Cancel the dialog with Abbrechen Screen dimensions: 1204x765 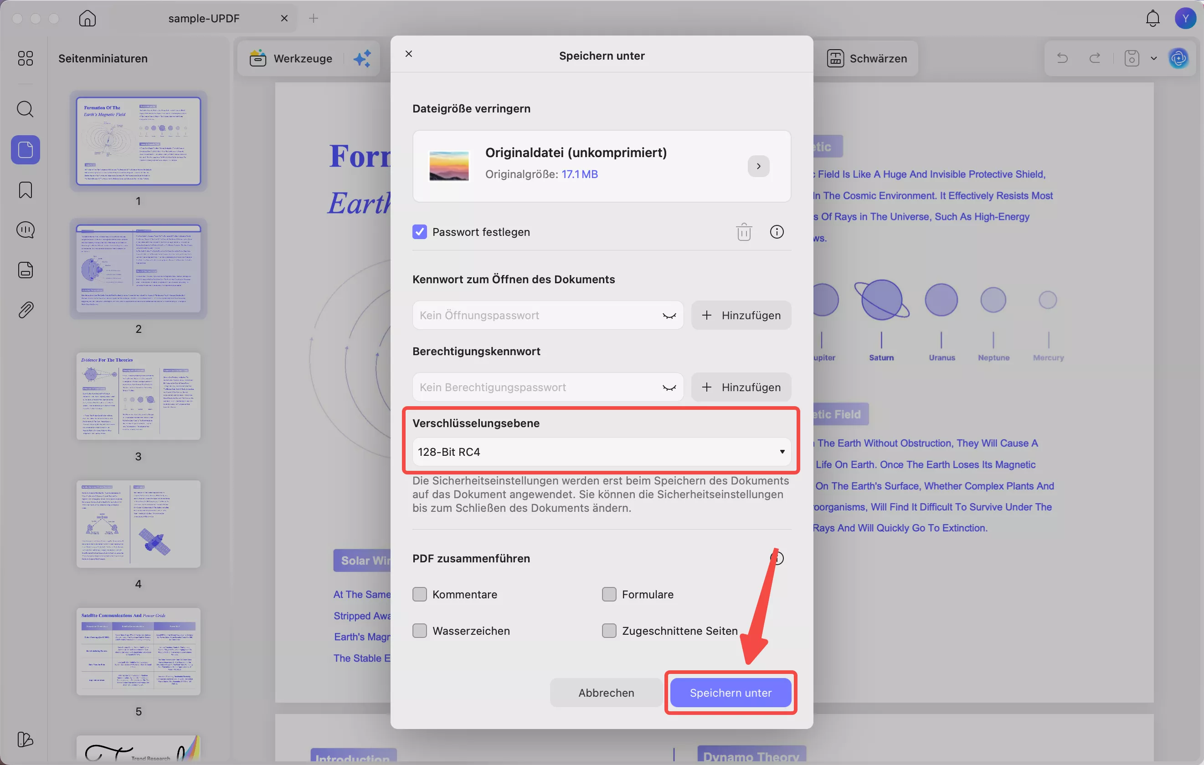[606, 693]
